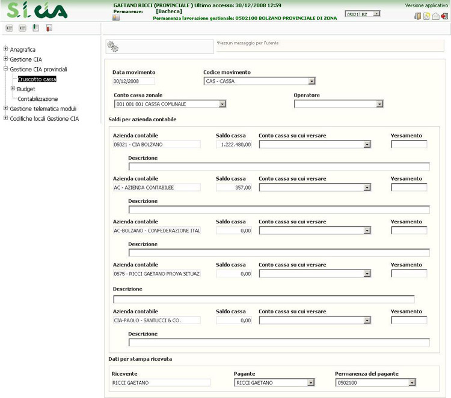The image size is (451, 398).
Task: Open the Operatore dropdown
Action: 339,104
